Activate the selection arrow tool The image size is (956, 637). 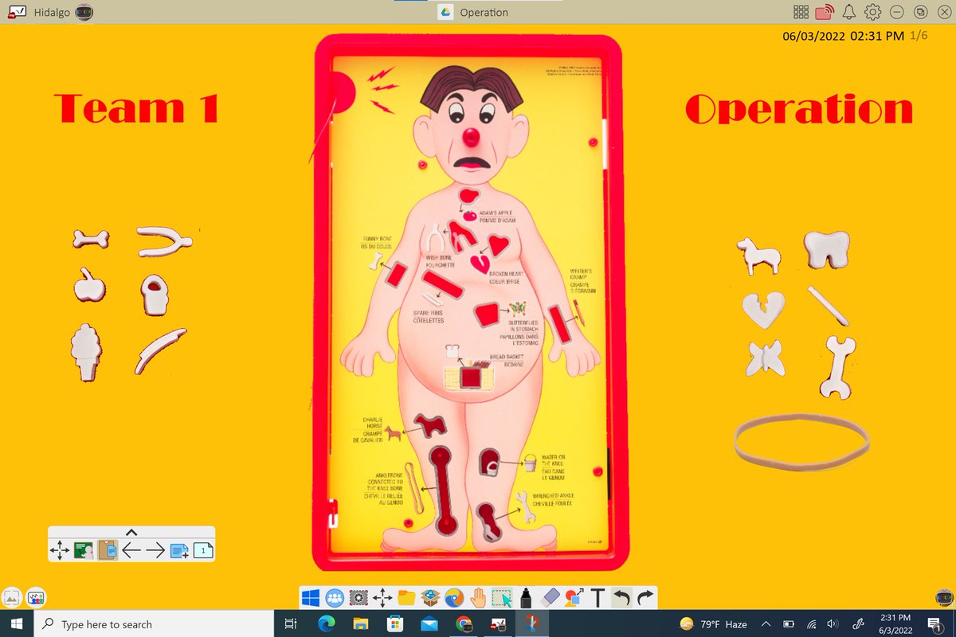click(503, 598)
